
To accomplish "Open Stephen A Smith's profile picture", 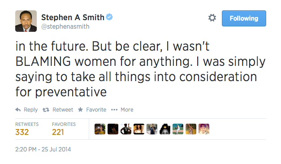I will [26, 21].
